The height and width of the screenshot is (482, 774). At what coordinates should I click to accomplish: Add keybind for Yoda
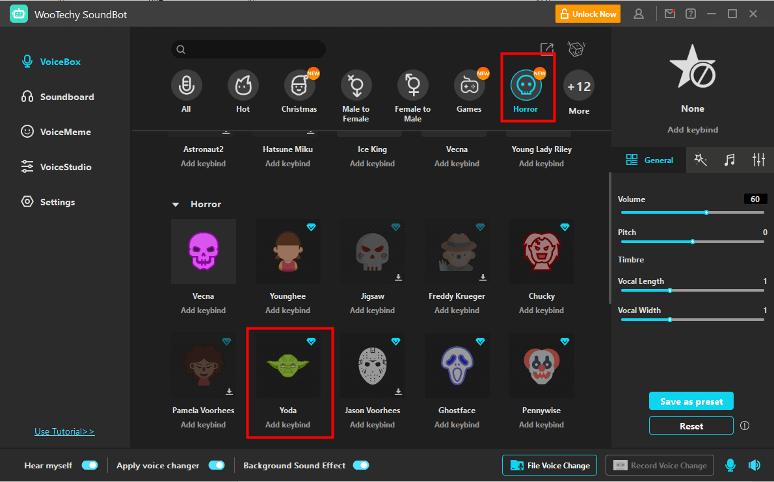(x=287, y=424)
